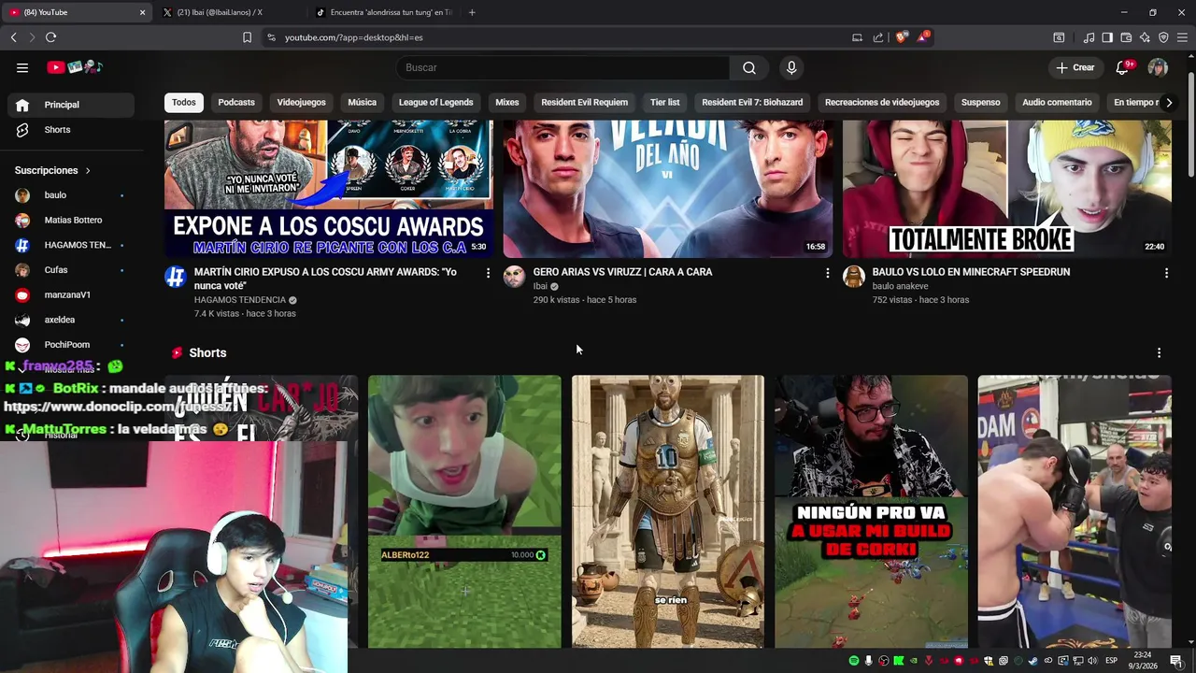
Task: Open options for the Martín Cirio video
Action: tap(488, 273)
